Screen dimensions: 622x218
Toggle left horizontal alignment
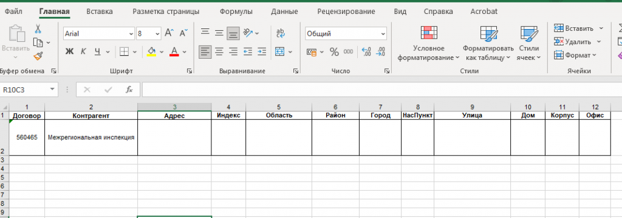pyautogui.click(x=205, y=51)
